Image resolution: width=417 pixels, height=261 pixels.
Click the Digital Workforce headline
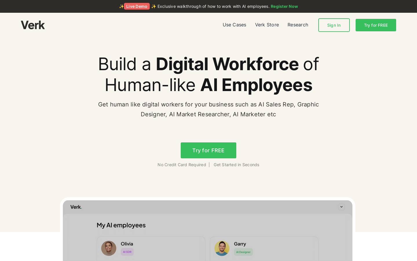pos(227,64)
